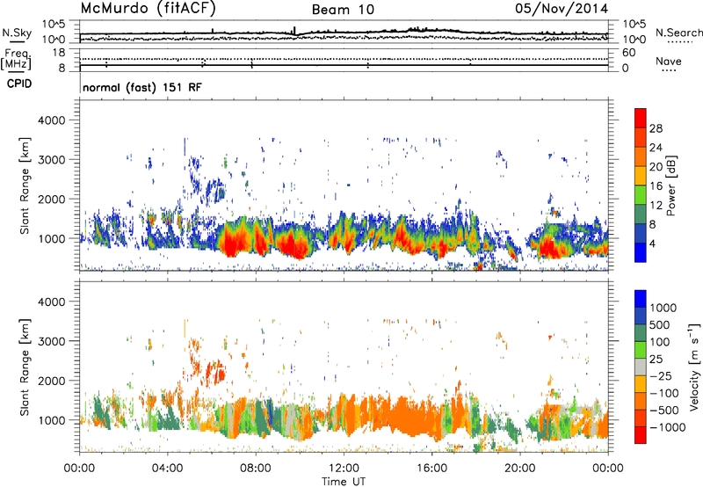
Task: Click the '04:00' time axis tick label
Action: (x=167, y=469)
